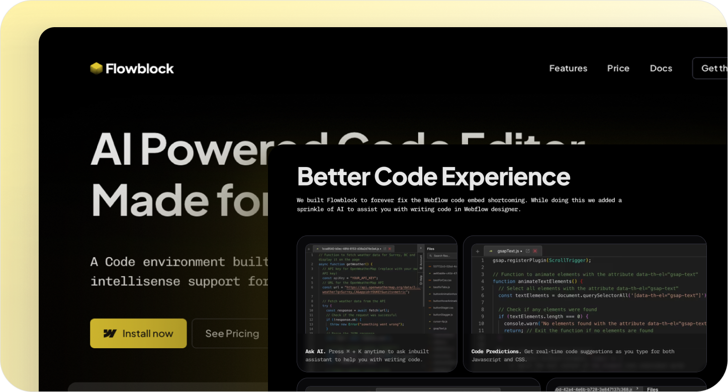Click the console.warn code line
This screenshot has width=728, height=392.
(605, 324)
